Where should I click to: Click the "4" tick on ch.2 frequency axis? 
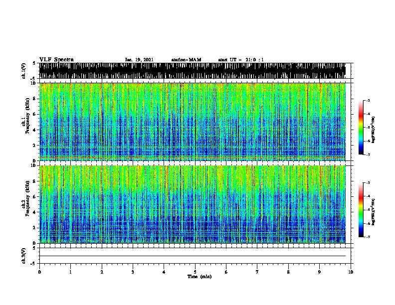click(35, 212)
